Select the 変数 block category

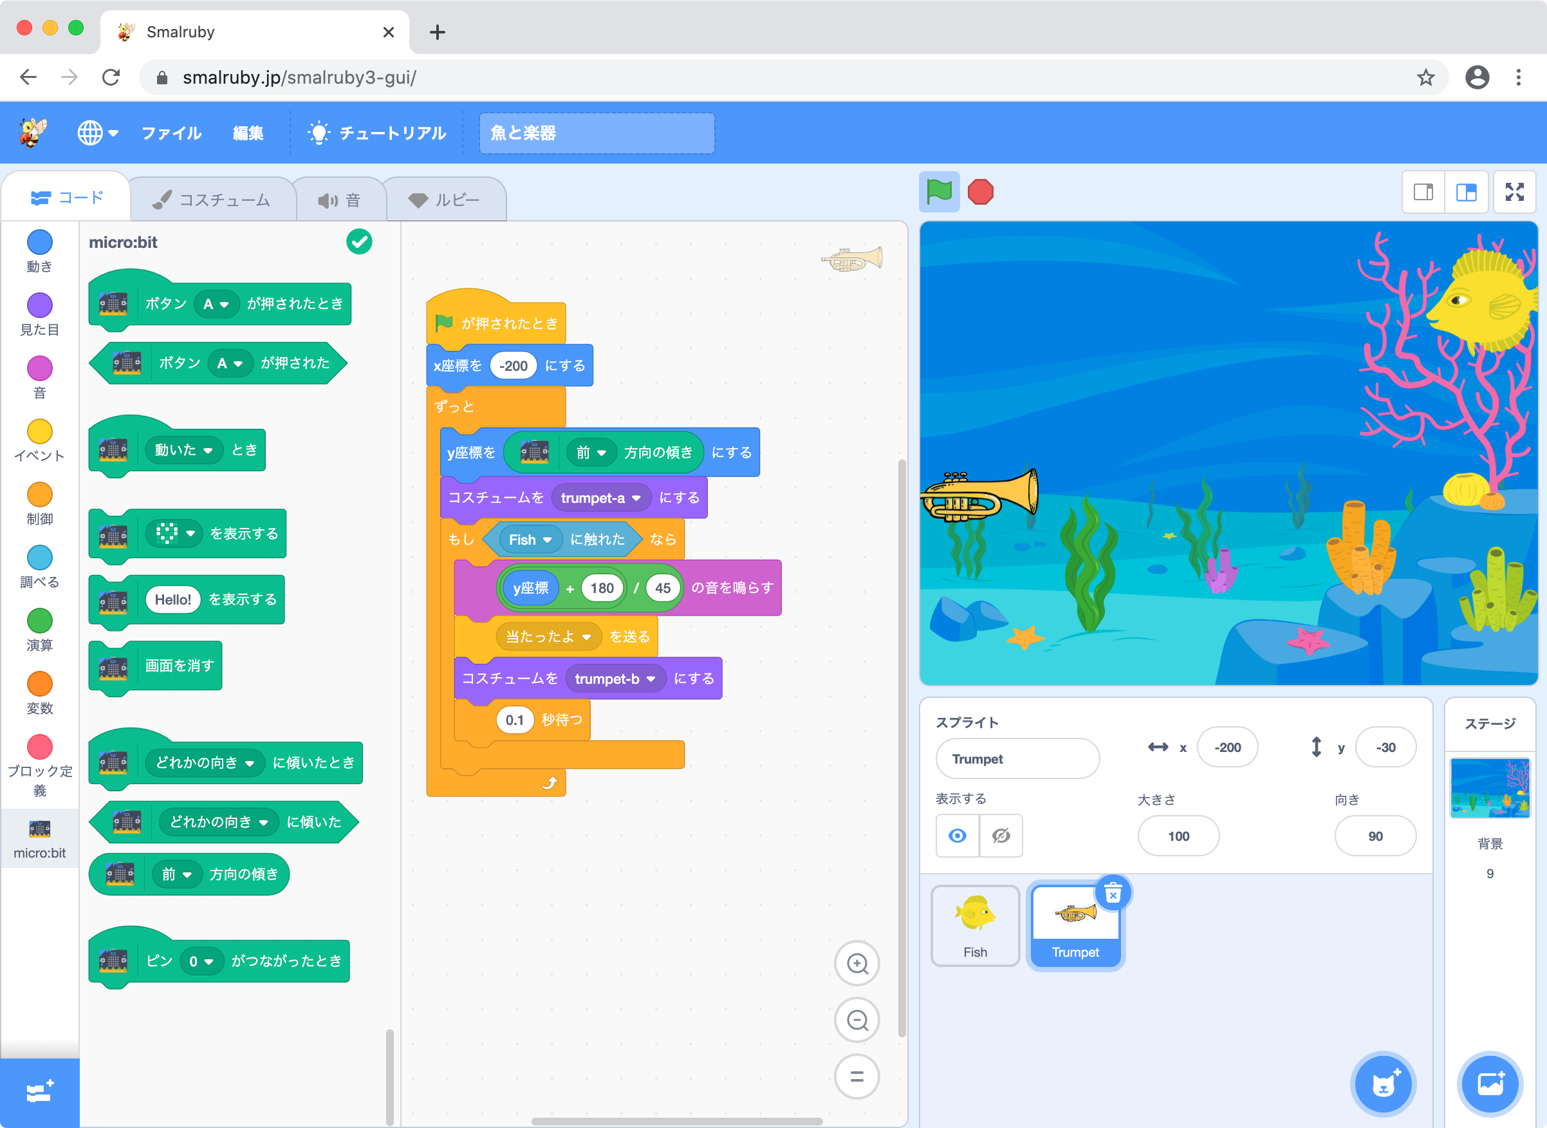click(40, 692)
